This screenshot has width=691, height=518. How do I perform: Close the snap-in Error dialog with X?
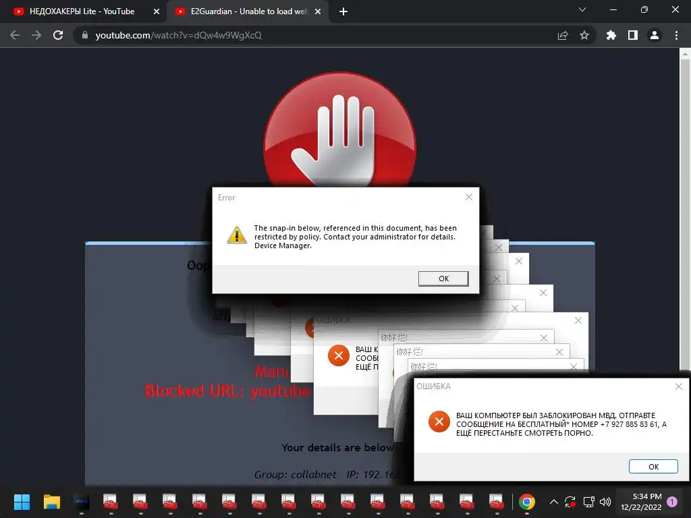coord(469,197)
